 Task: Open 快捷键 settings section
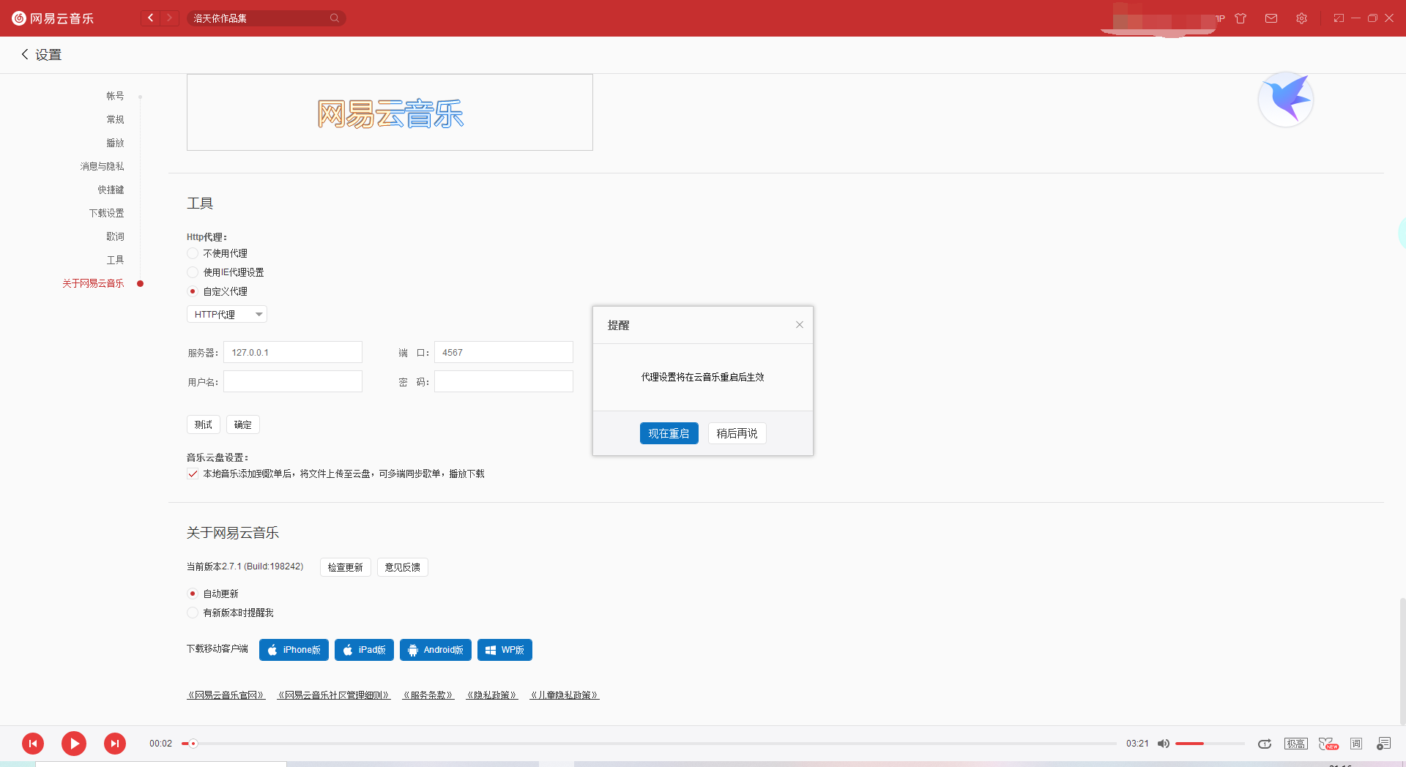click(x=111, y=190)
